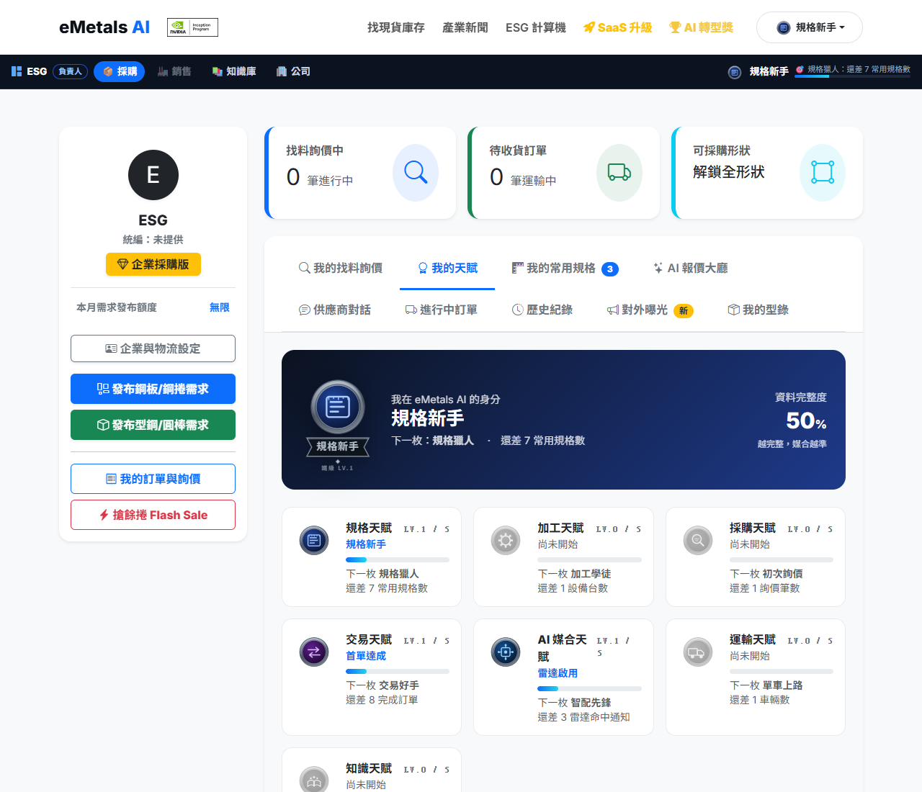Viewport: 922px width, 792px height.
Task: Click the shape icon in 可採購形狀 card
Action: 823,173
